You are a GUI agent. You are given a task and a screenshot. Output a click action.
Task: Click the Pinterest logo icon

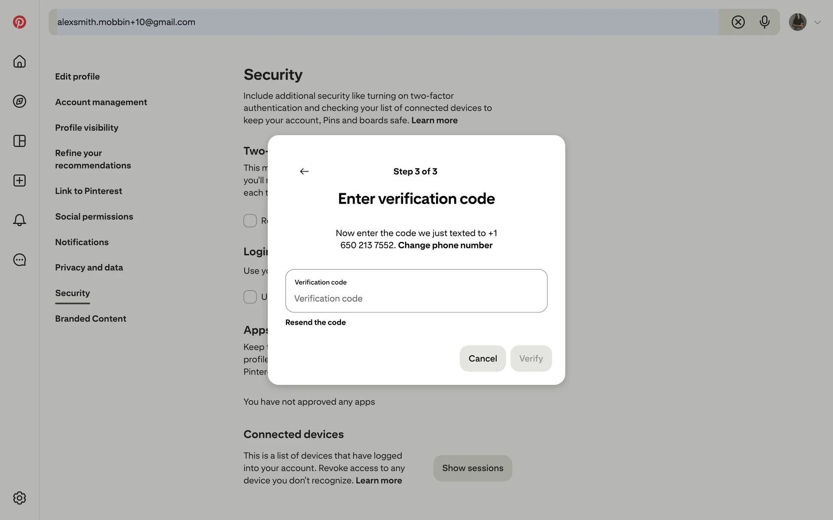pos(20,22)
